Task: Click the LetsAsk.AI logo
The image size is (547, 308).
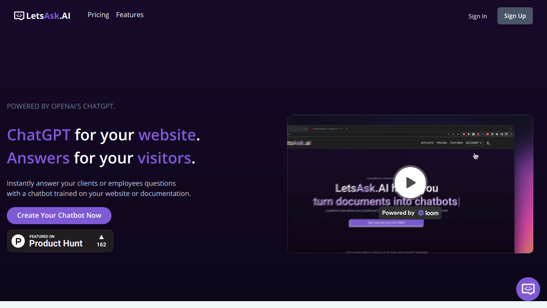Action: point(42,16)
